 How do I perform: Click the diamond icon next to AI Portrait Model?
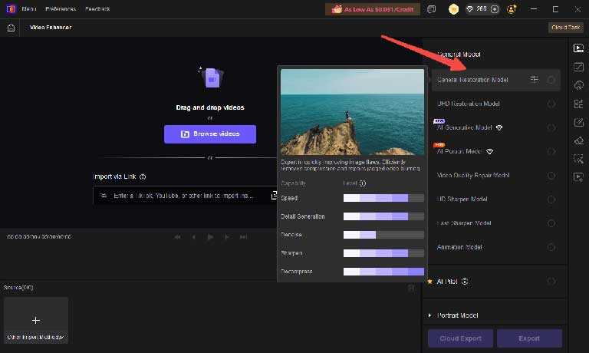click(489, 151)
